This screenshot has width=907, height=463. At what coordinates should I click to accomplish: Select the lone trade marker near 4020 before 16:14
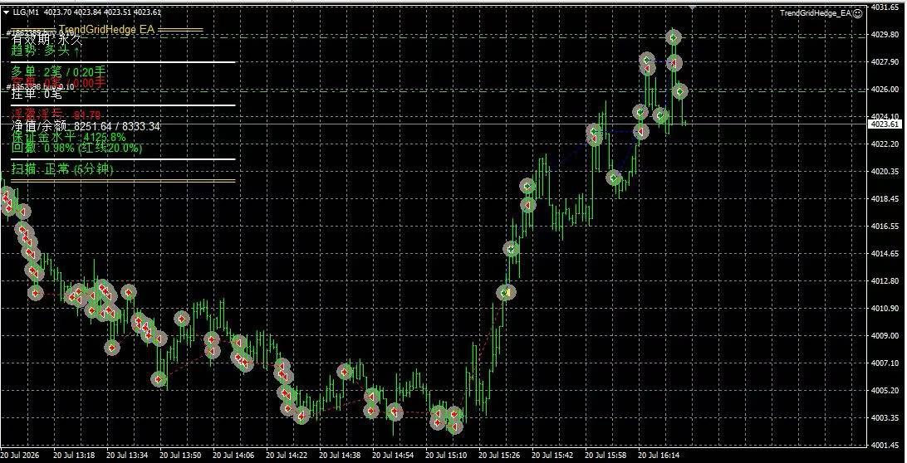pyautogui.click(x=615, y=178)
